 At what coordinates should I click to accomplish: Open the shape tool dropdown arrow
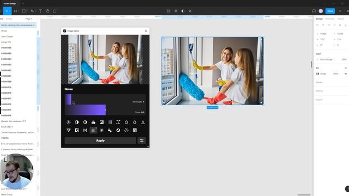27,11
